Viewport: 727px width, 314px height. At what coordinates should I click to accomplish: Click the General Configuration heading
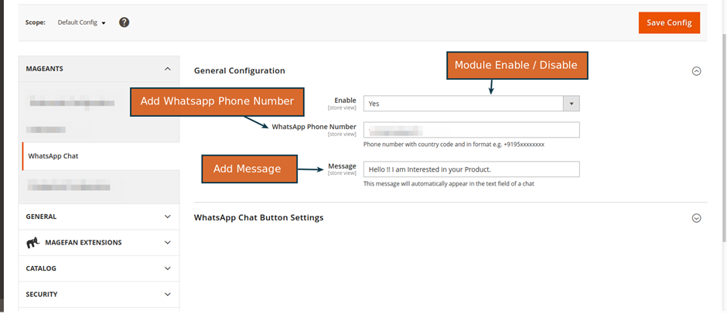point(239,71)
